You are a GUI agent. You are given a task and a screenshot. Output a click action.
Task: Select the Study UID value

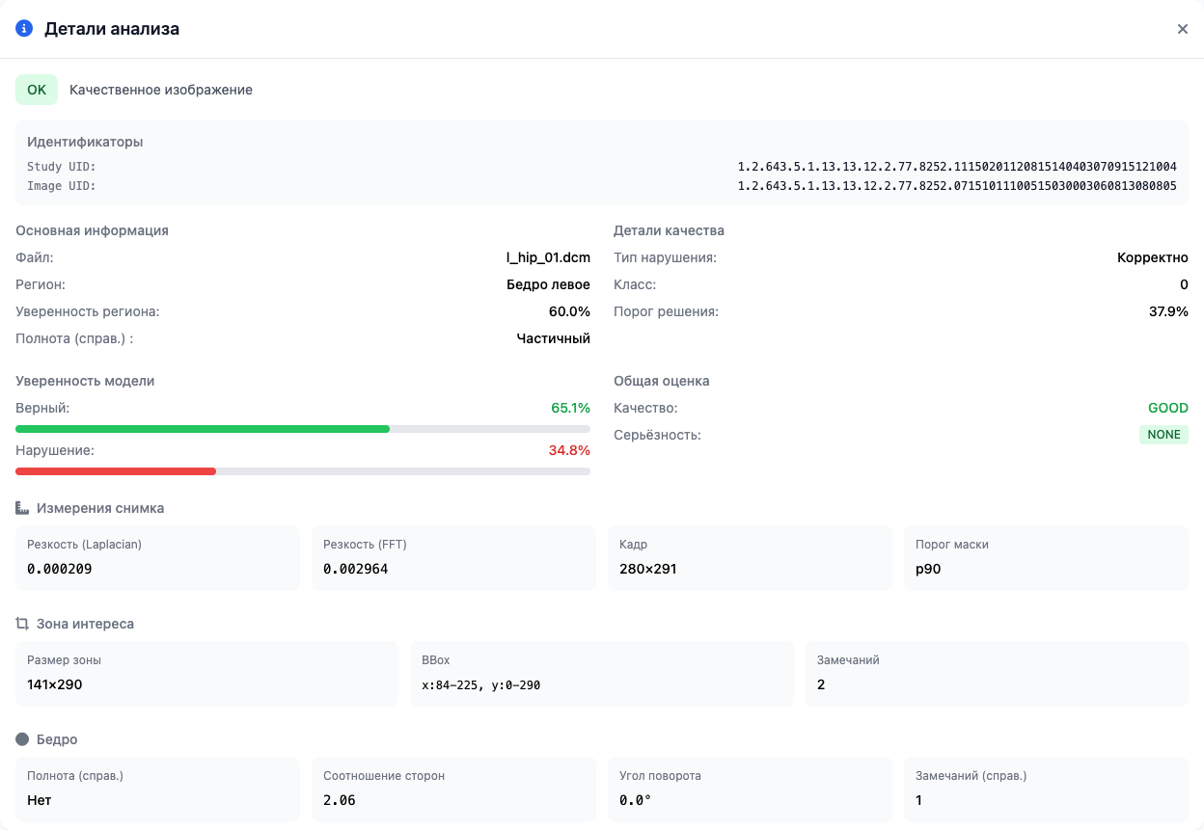957,167
